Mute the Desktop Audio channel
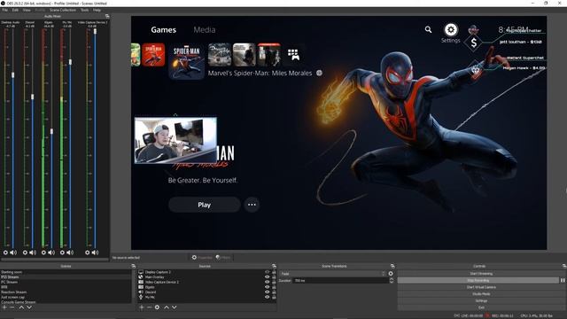This screenshot has height=319, width=567. 13,253
